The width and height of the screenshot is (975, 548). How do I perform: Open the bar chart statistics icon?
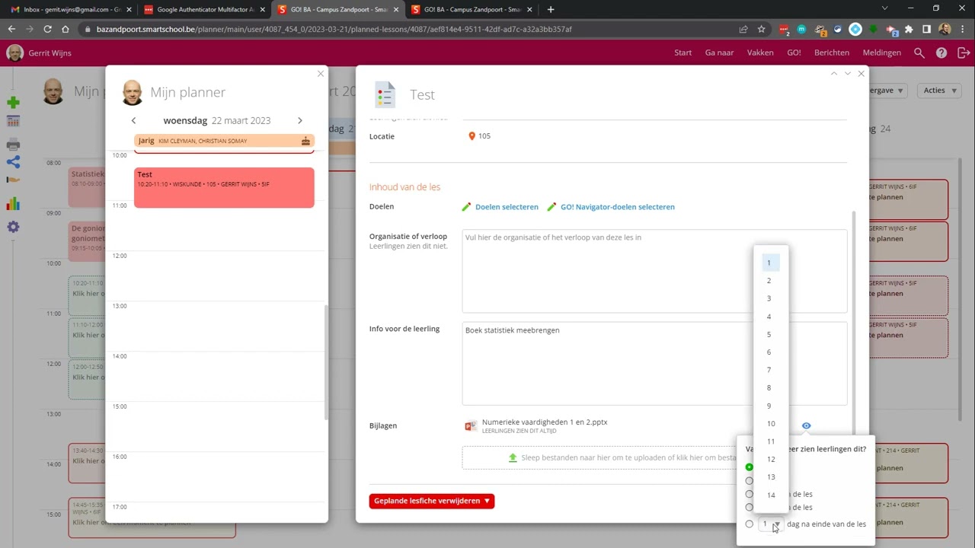[x=13, y=203]
